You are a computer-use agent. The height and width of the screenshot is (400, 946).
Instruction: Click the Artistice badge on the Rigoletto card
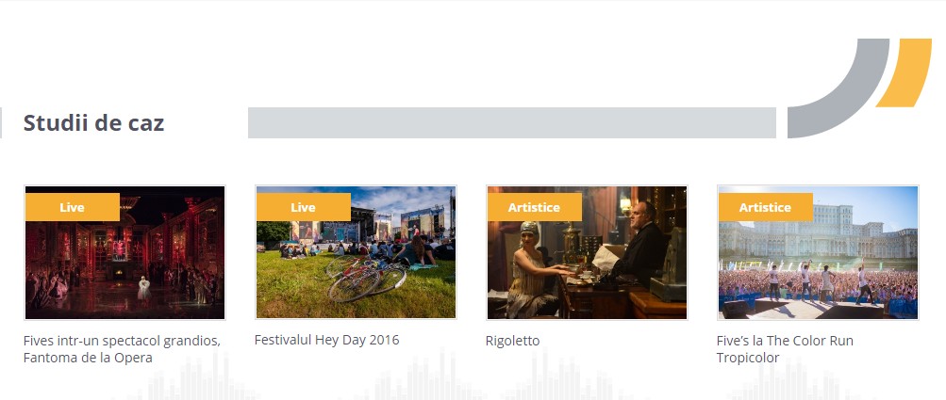[534, 207]
